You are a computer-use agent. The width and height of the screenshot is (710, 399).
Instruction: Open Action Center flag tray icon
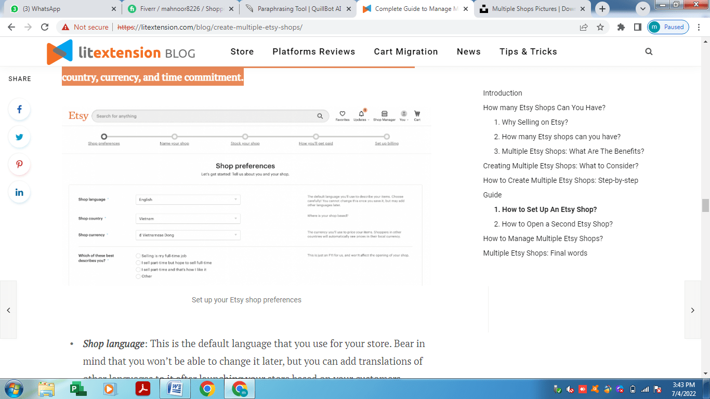pyautogui.click(x=658, y=389)
